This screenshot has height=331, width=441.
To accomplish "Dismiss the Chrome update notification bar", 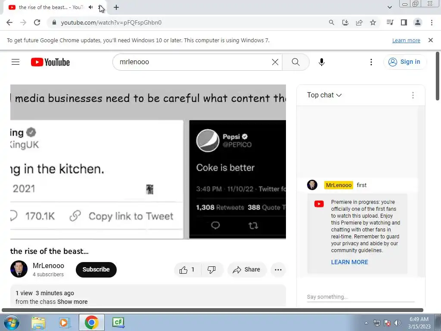I will click(x=430, y=40).
